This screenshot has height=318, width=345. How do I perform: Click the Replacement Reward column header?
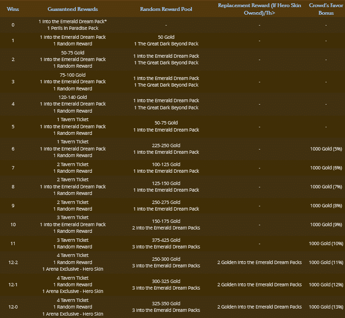coord(259,9)
